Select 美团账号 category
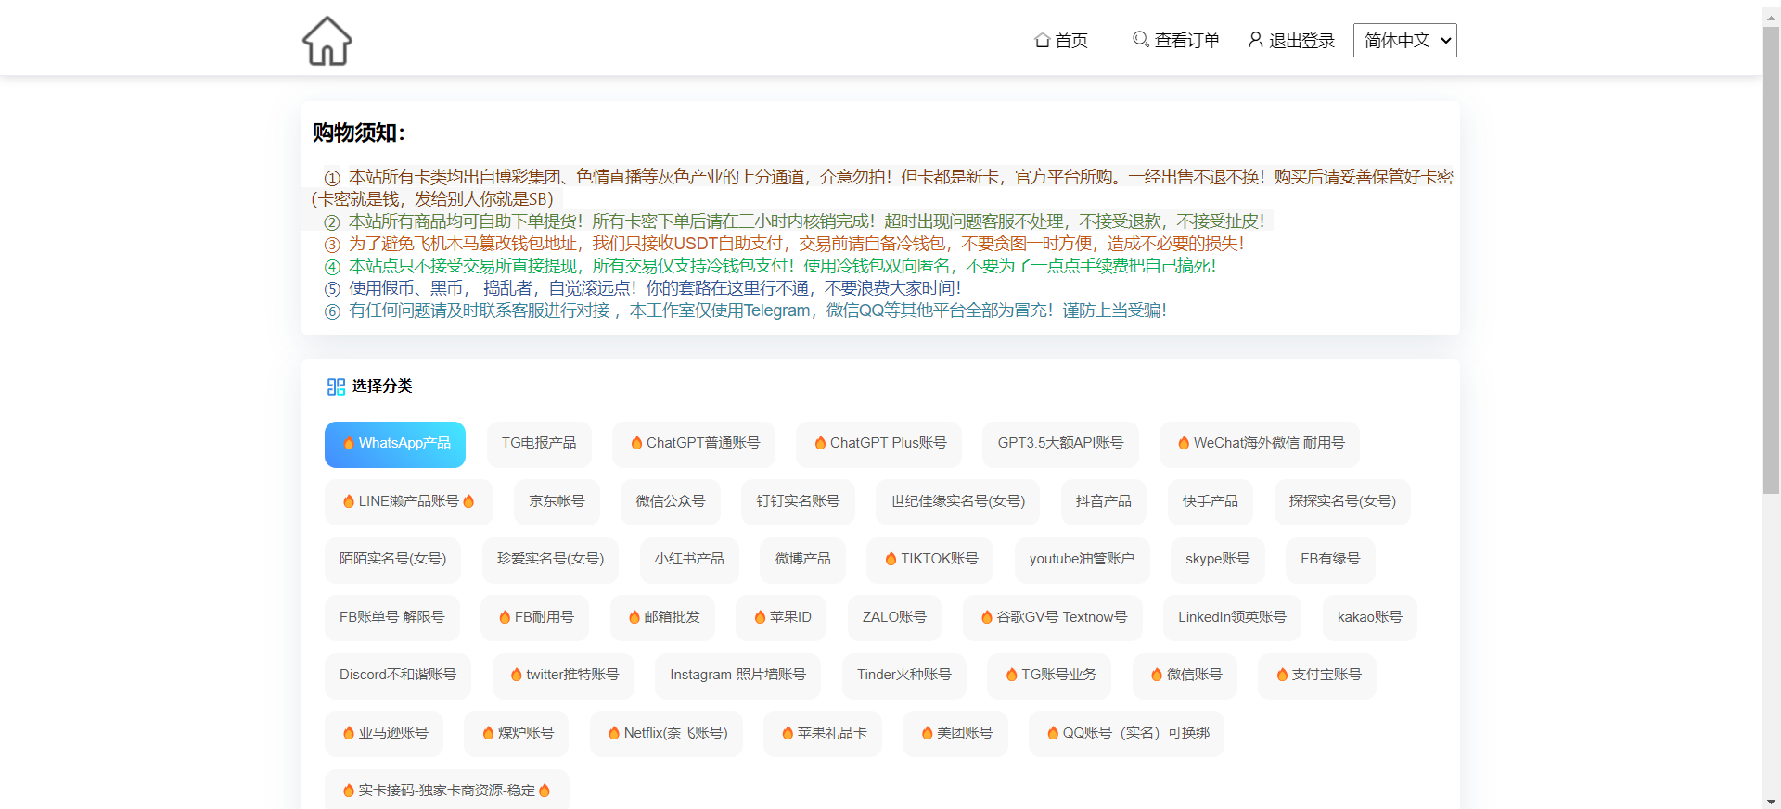 955,734
